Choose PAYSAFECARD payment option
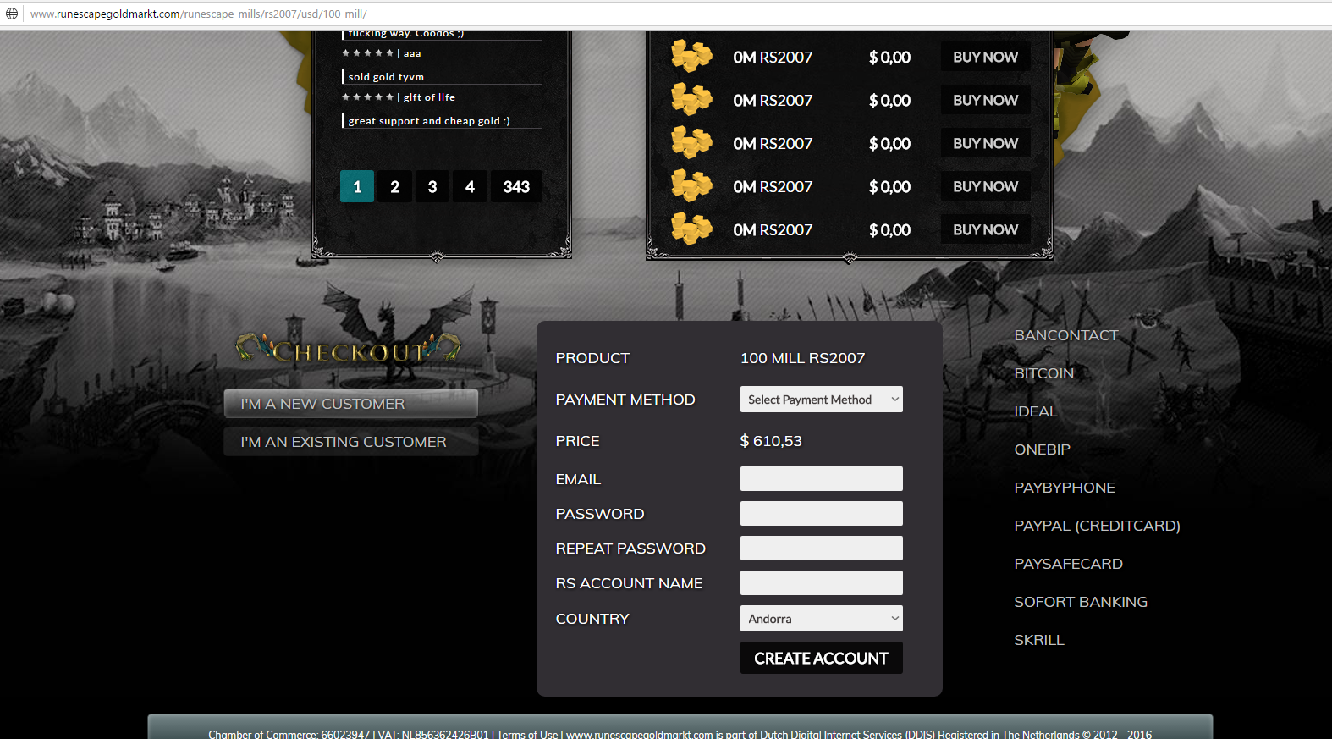This screenshot has width=1332, height=739. (1069, 564)
